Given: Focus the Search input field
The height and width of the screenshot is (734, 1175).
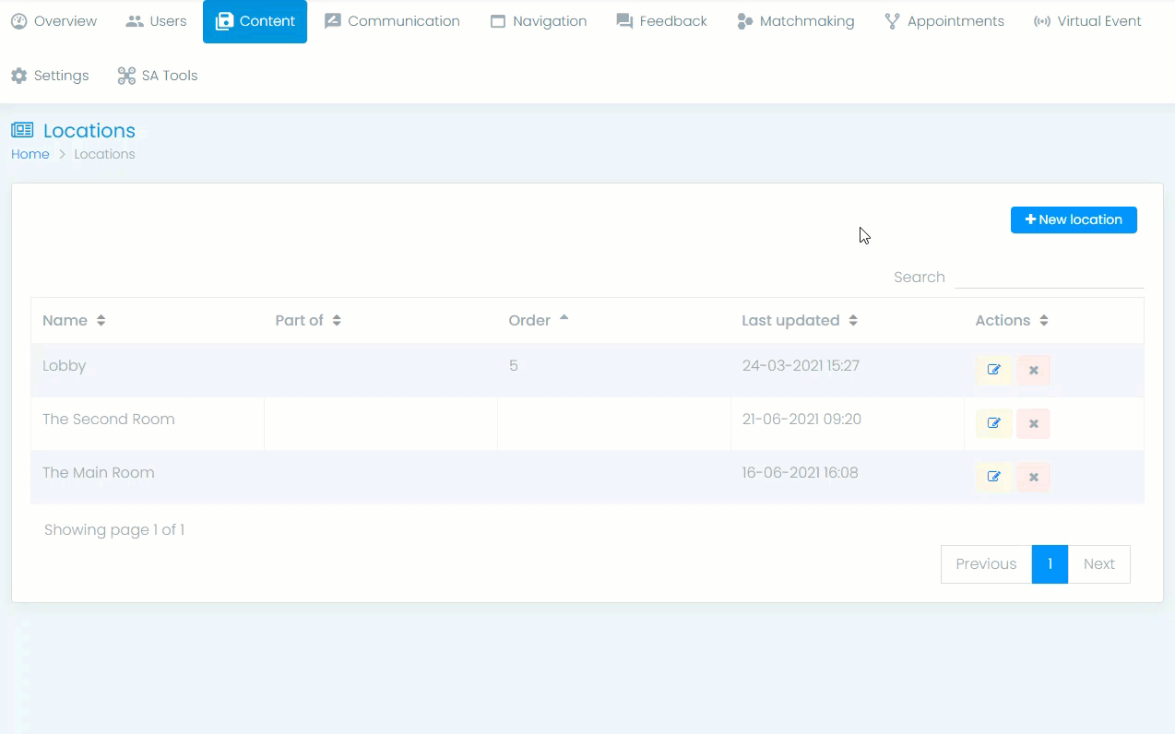Looking at the screenshot, I should (x=1049, y=277).
